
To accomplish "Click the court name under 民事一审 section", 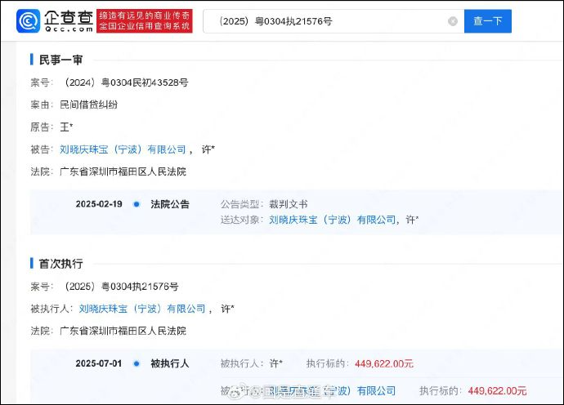I will 123,171.
